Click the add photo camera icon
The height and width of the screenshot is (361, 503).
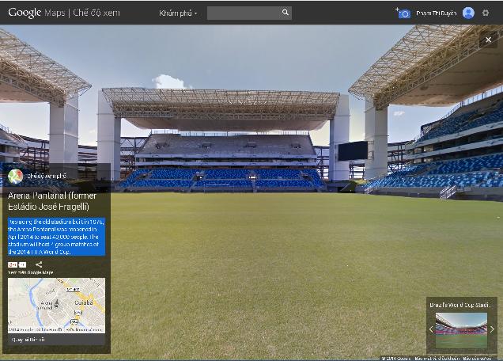pos(403,13)
